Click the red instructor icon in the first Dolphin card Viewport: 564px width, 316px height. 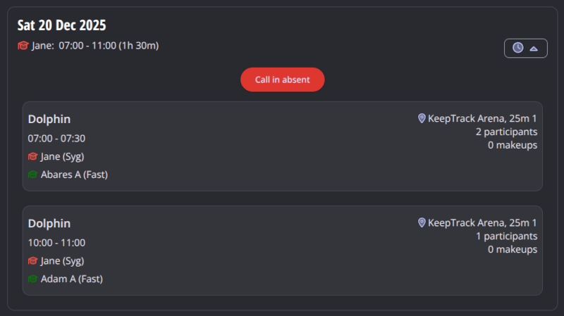coord(32,156)
